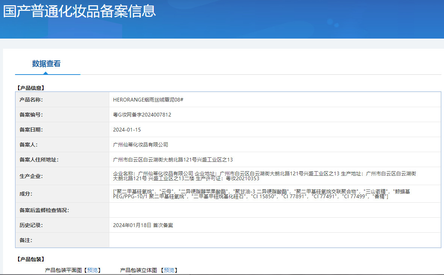The height and width of the screenshot is (275, 444).
Task: Click the 历史记录 row label
Action: [31, 225]
